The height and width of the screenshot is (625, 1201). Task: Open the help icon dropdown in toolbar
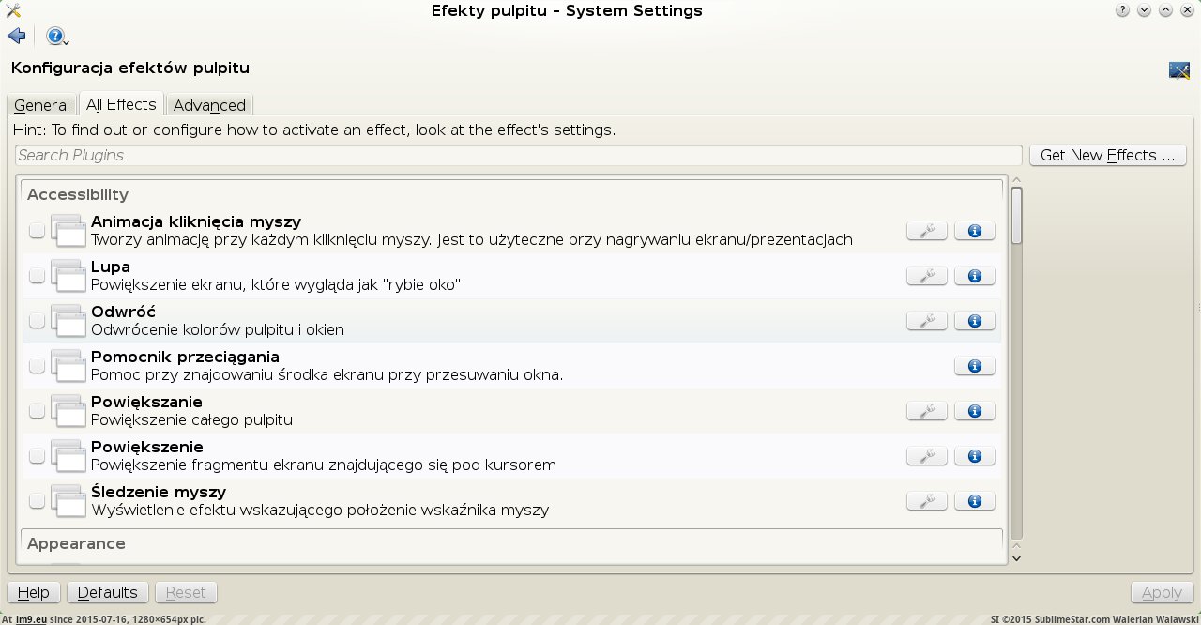58,37
